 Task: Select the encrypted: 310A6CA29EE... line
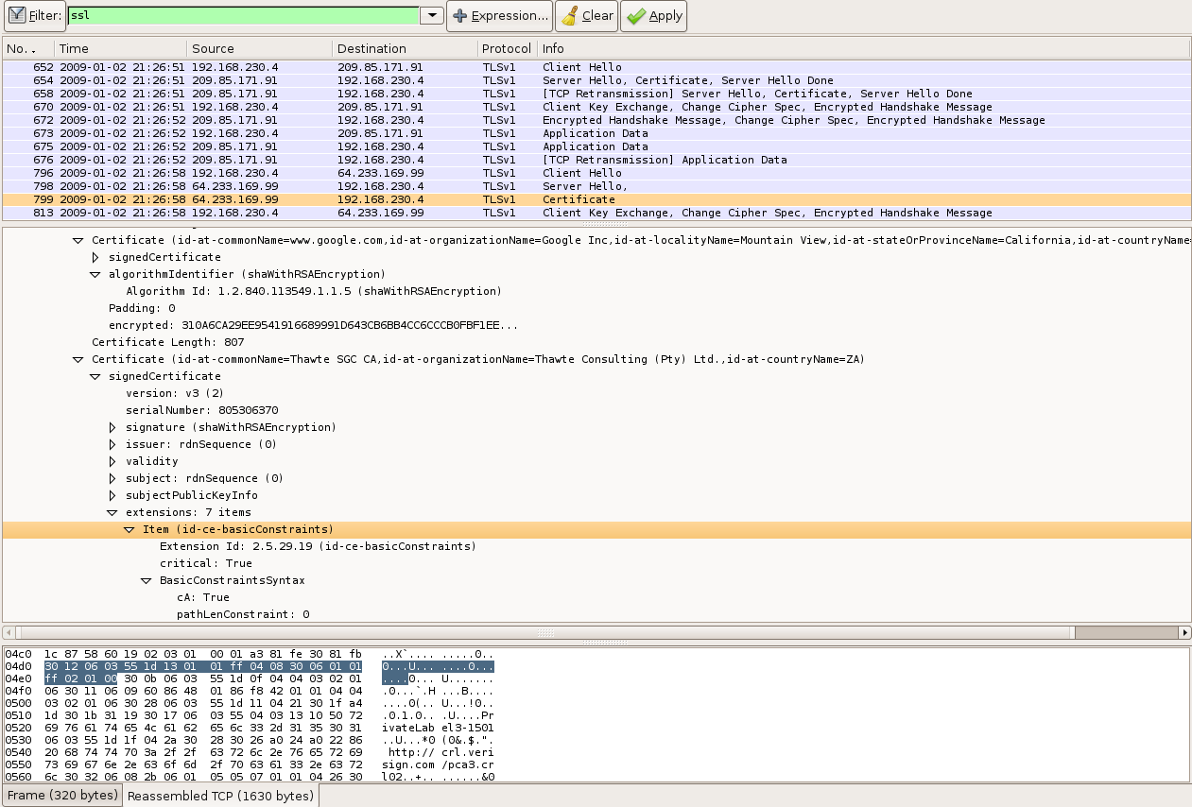click(x=313, y=325)
